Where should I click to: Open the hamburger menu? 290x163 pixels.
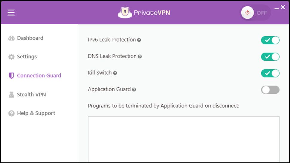pos(11,13)
